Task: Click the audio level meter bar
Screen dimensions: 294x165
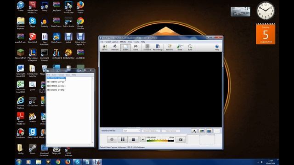Action: pos(160,140)
